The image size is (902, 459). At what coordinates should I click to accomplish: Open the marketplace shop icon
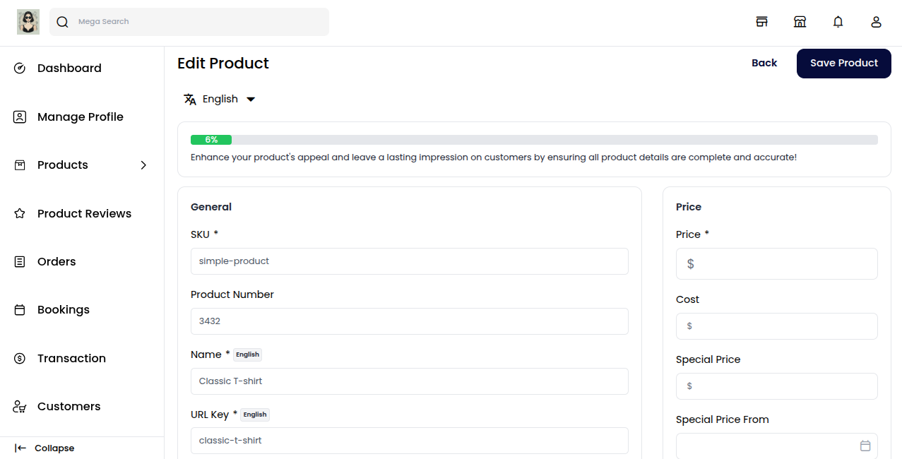coord(800,22)
